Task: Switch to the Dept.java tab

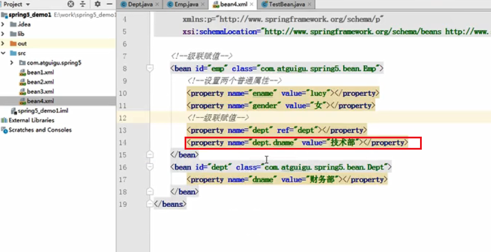Action: pyautogui.click(x=140, y=4)
